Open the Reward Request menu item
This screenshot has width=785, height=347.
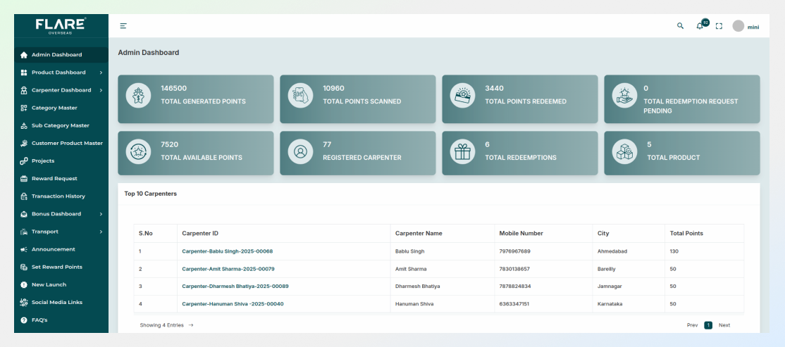(x=61, y=179)
